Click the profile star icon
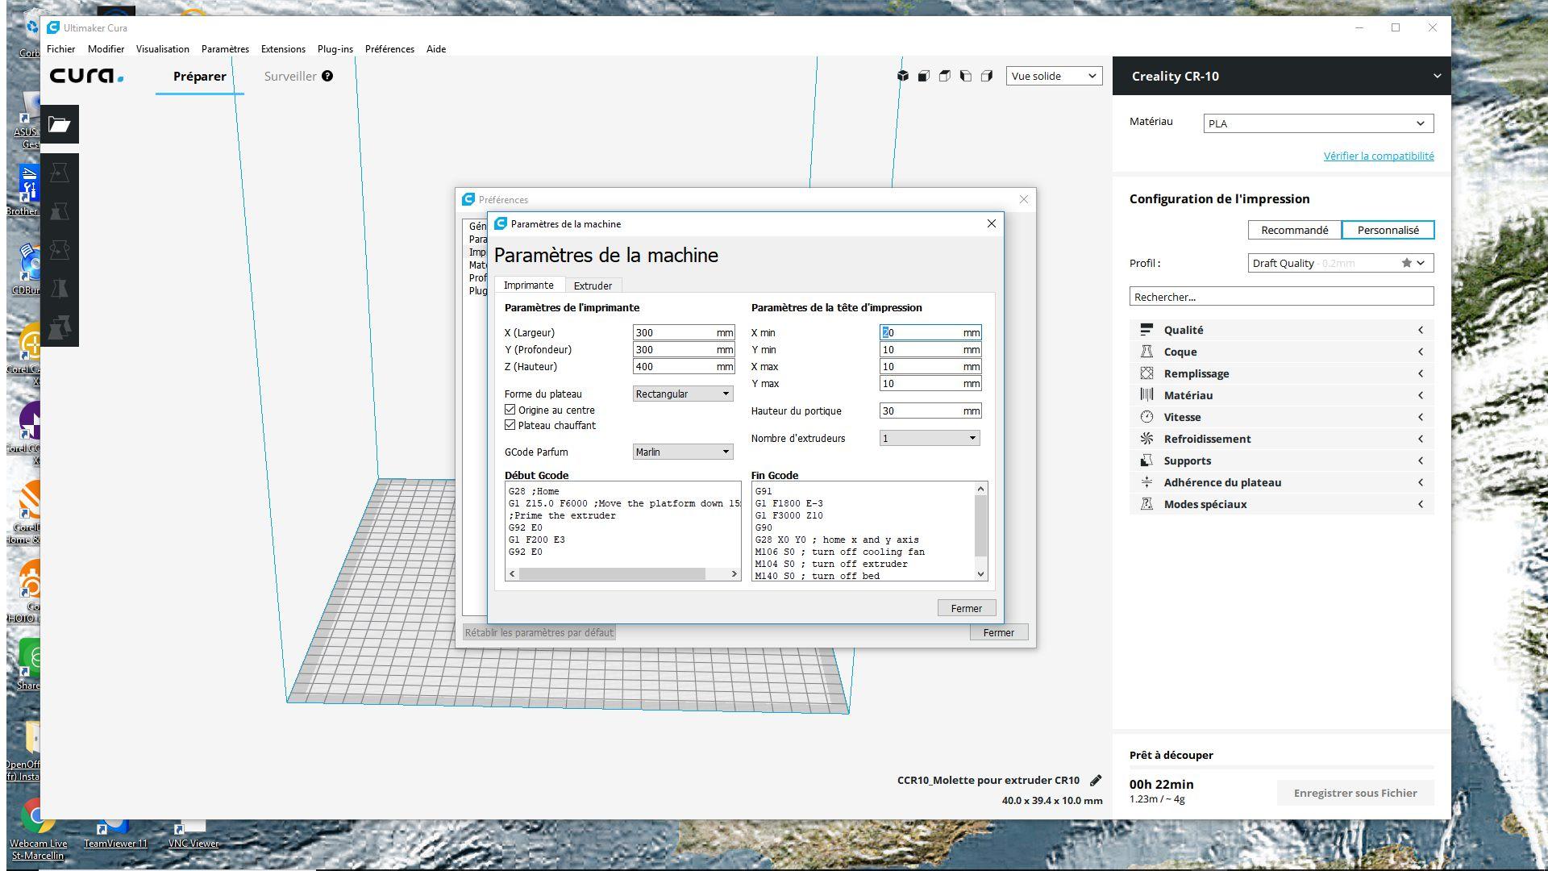This screenshot has height=871, width=1548. pyautogui.click(x=1406, y=263)
